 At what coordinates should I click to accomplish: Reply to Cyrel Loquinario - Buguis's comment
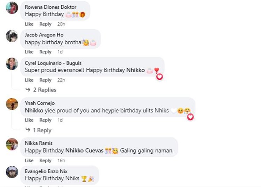[x=45, y=80]
